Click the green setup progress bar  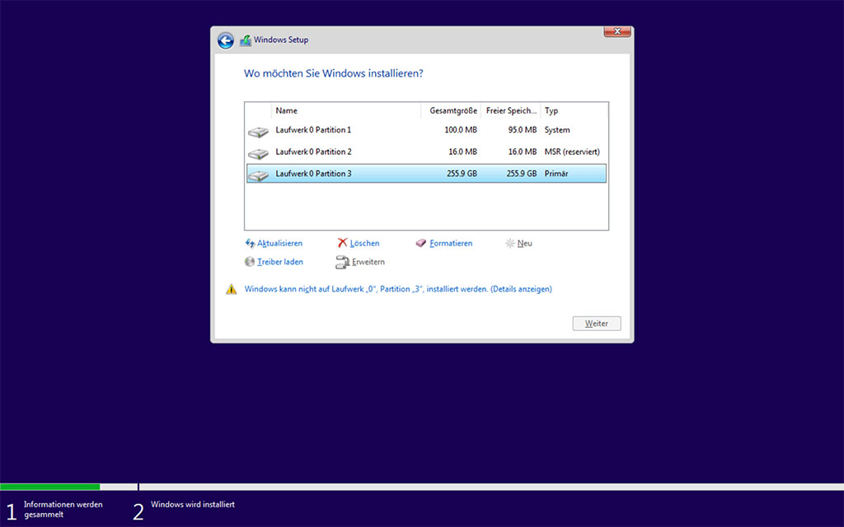coord(50,487)
